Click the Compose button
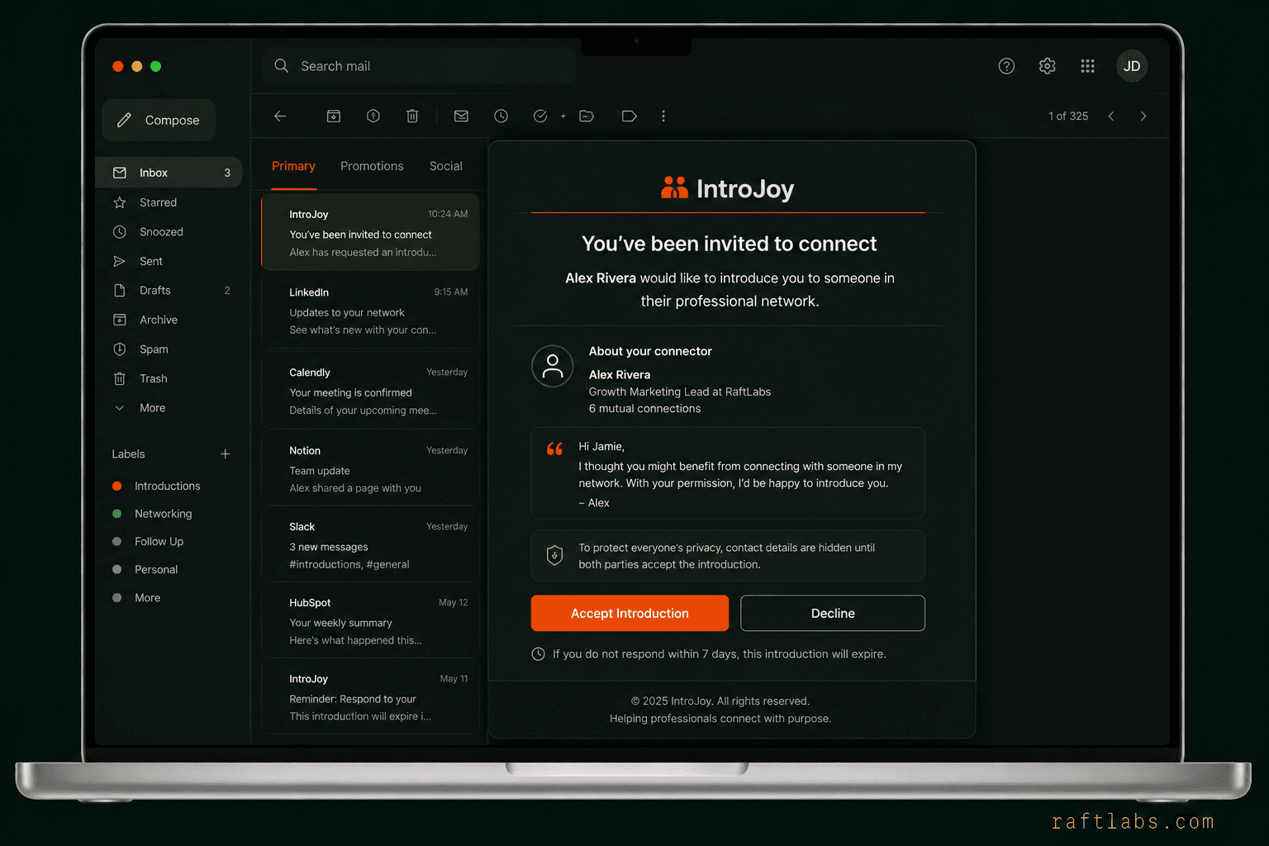1269x846 pixels. click(159, 121)
